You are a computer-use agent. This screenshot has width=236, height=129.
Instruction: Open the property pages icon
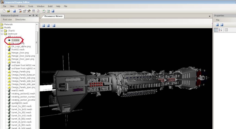pos(226,30)
